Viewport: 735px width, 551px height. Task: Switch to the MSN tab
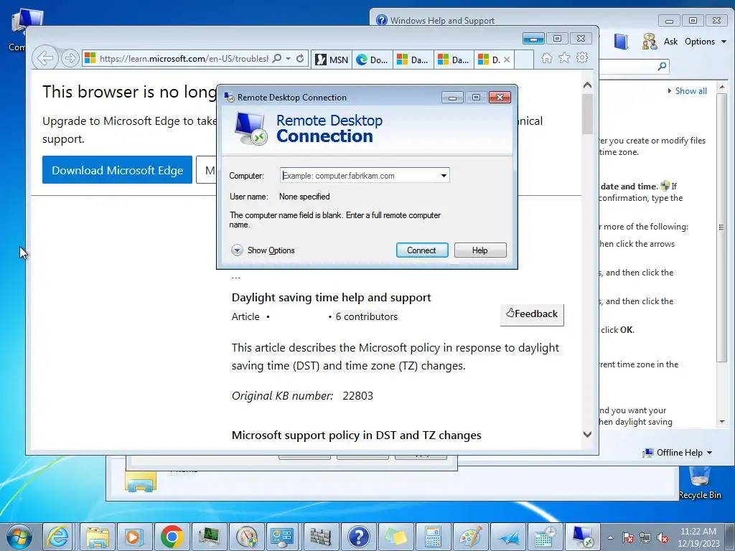point(332,60)
